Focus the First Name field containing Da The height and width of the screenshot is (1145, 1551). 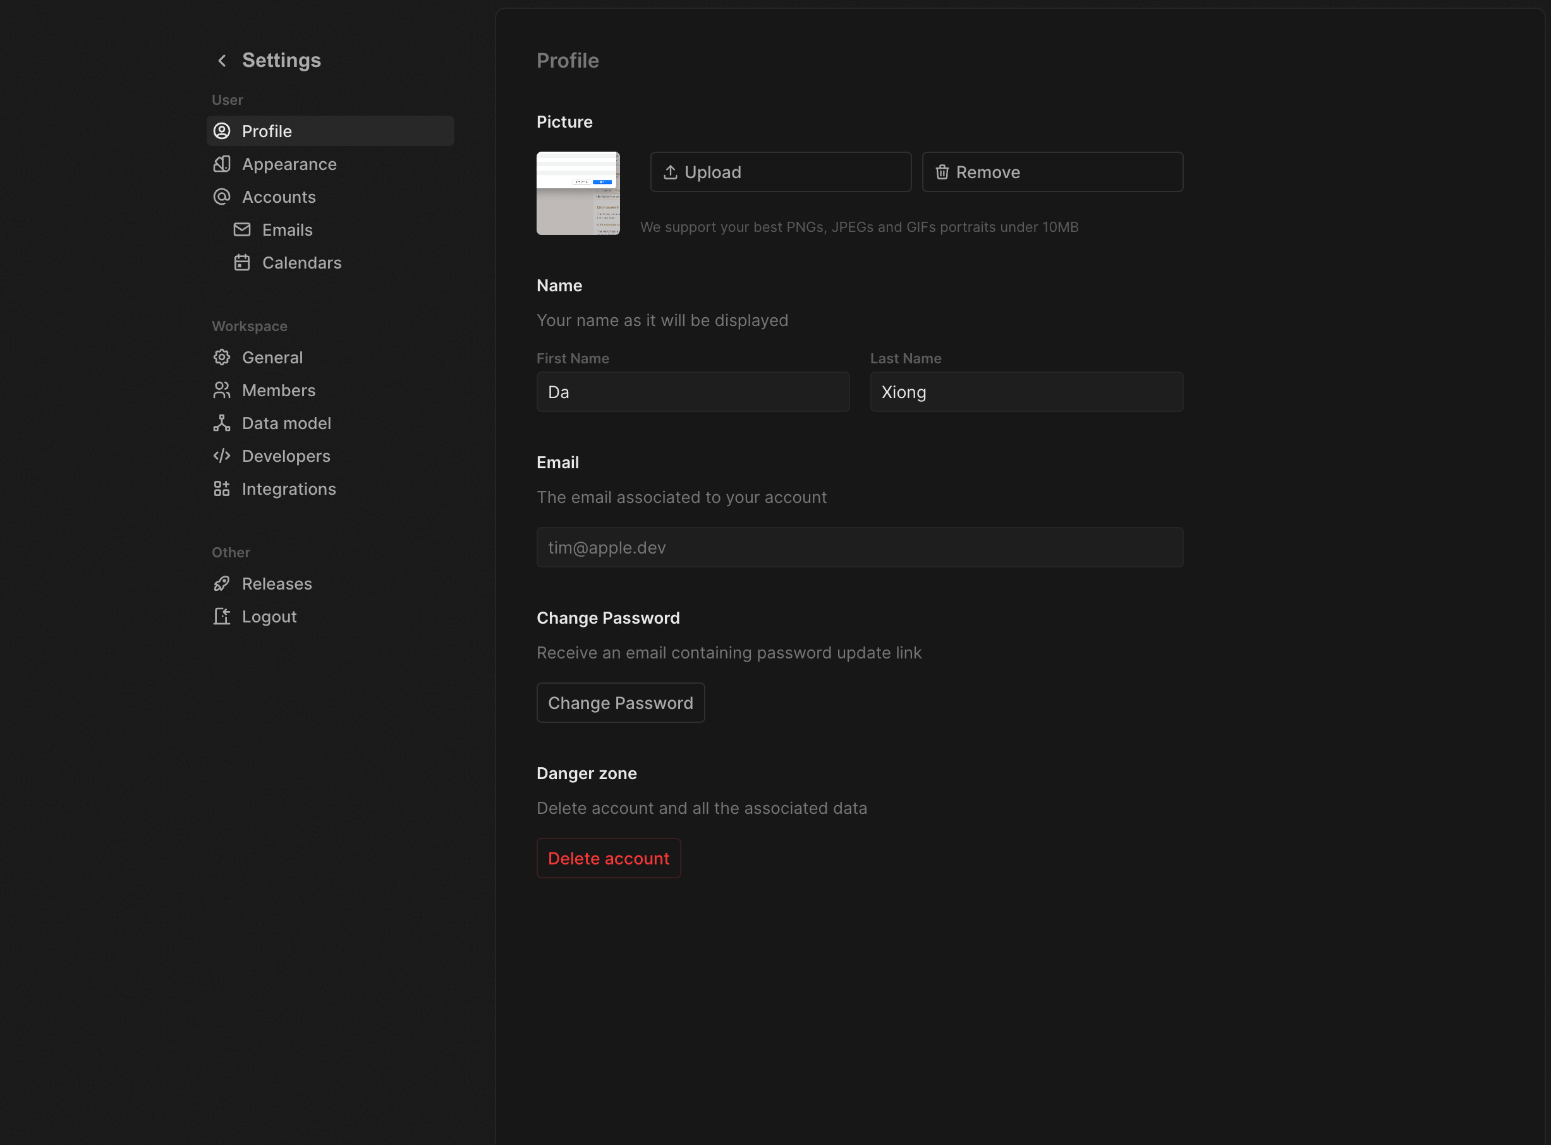(x=693, y=392)
